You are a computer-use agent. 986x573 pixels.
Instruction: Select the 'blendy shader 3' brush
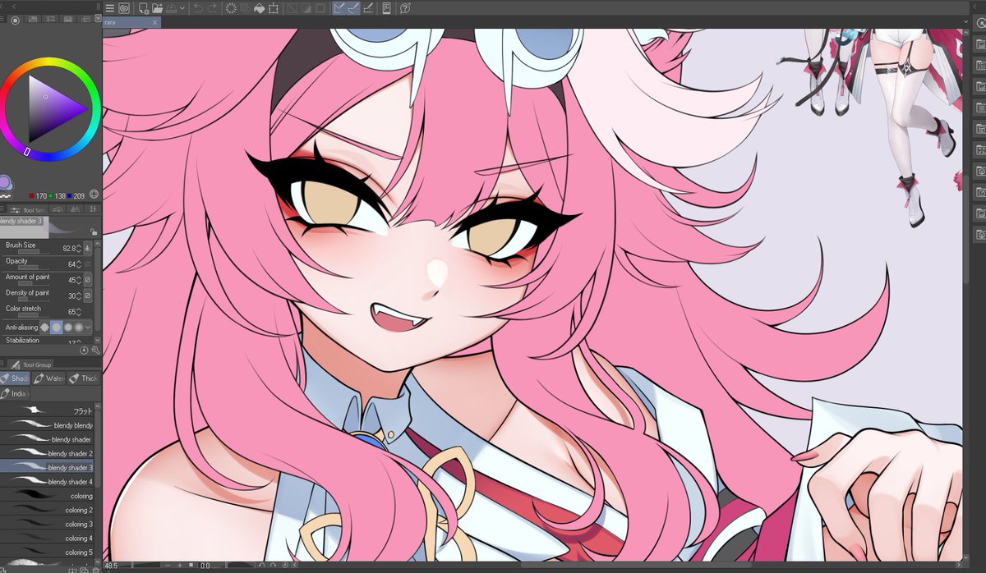click(47, 467)
